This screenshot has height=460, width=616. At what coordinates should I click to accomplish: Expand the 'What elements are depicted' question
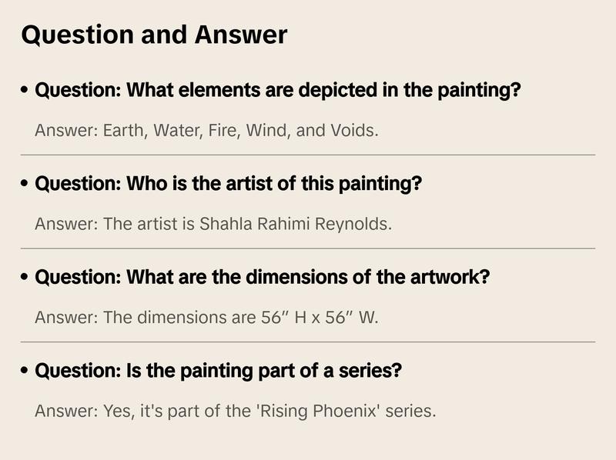(278, 90)
